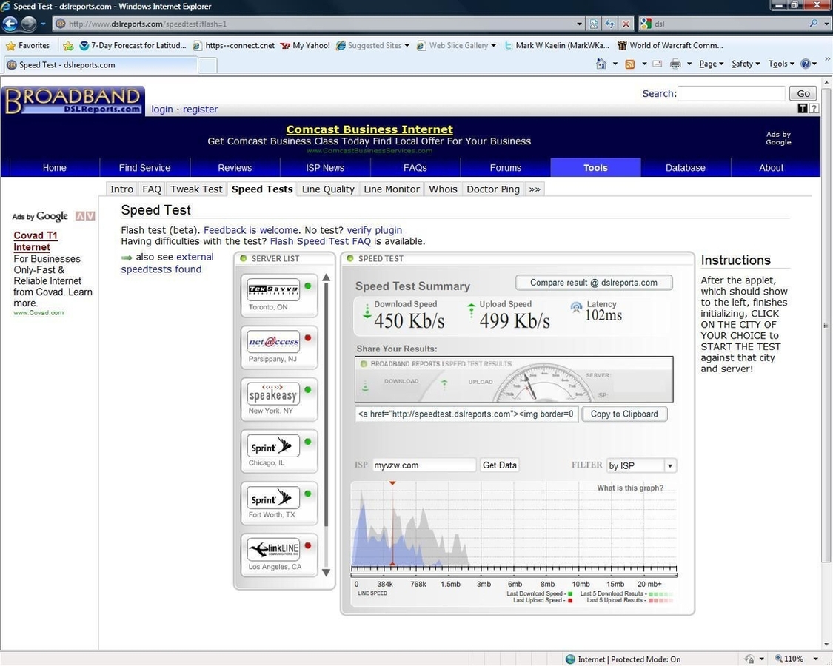Click the register link
Screen dimensions: 833x666
pyautogui.click(x=200, y=109)
